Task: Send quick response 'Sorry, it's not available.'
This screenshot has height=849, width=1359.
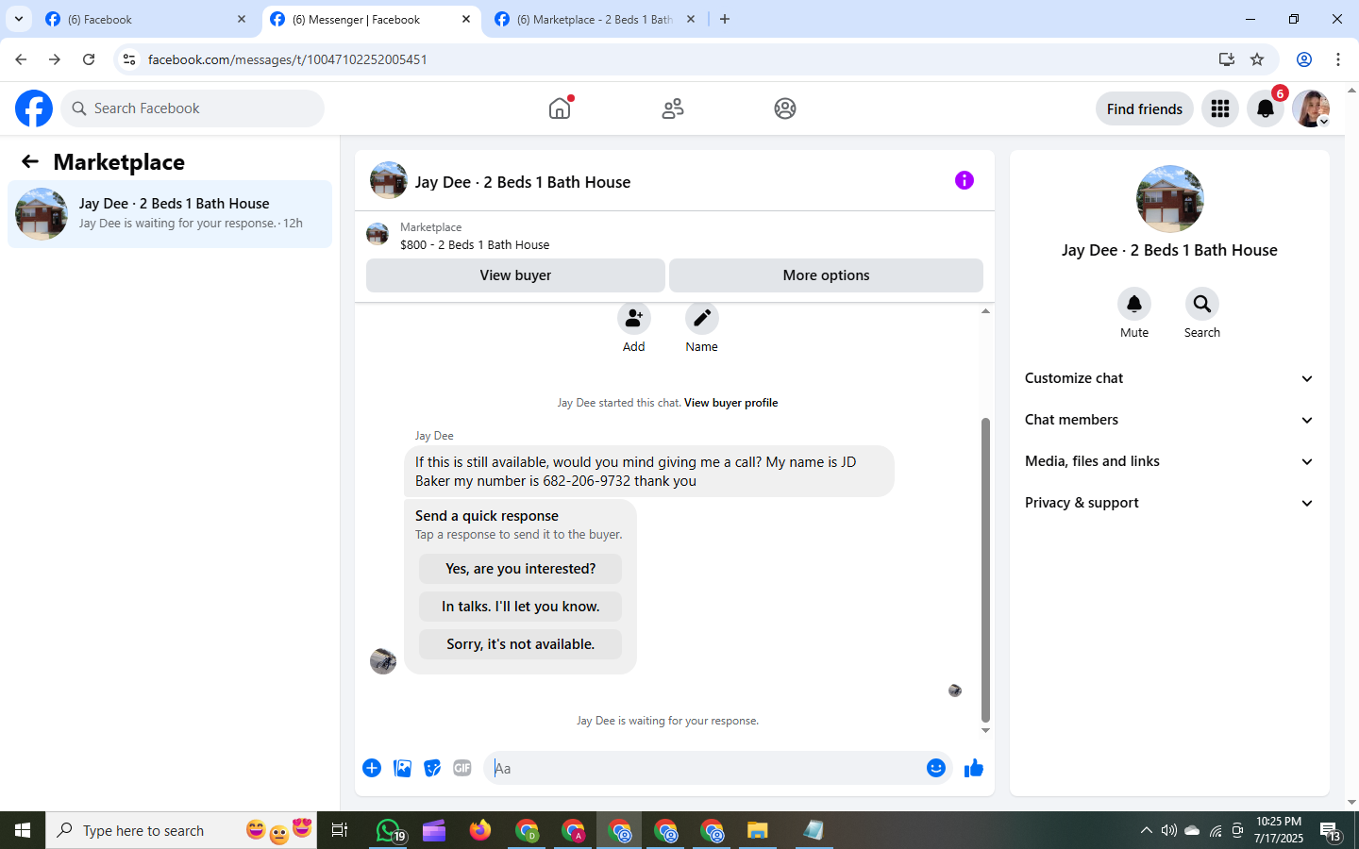Action: (x=521, y=644)
